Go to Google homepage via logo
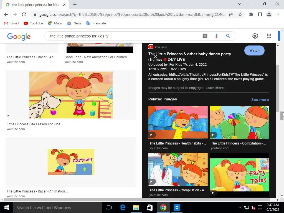The image size is (284, 213). pyautogui.click(x=19, y=36)
